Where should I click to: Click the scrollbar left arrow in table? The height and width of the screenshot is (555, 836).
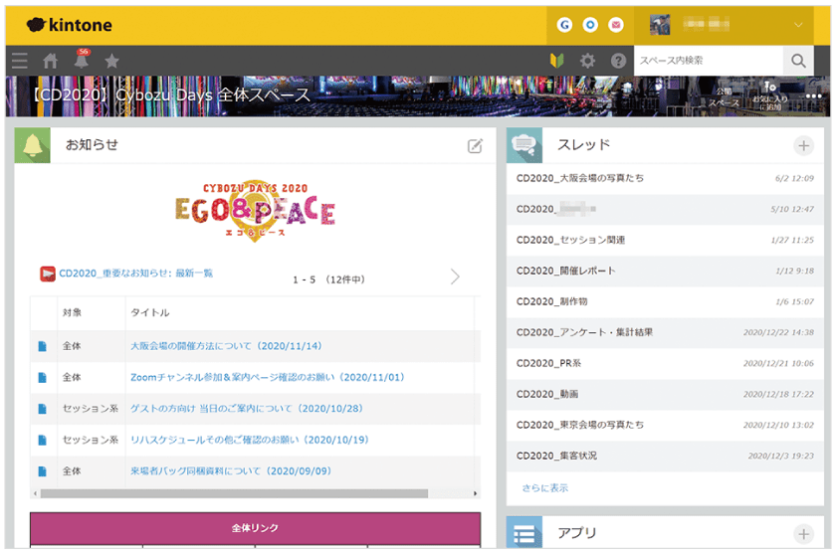pos(35,493)
